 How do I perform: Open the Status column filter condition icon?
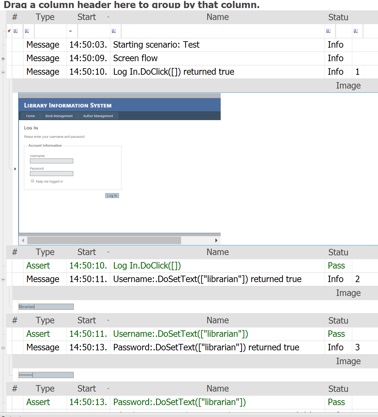click(x=328, y=31)
